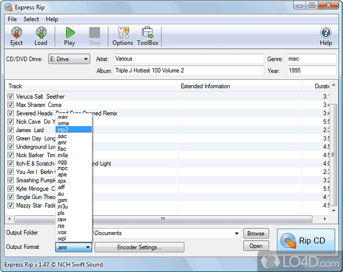Viewport: 343px width, 272px height.
Task: Start ripping with Rip CD button
Action: tap(306, 241)
